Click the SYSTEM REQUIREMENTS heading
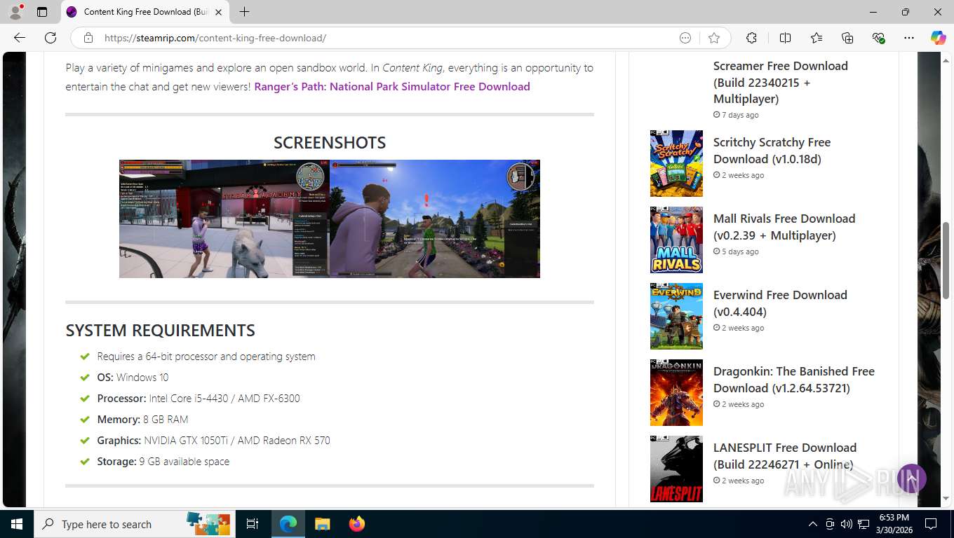Image resolution: width=954 pixels, height=538 pixels. click(160, 330)
